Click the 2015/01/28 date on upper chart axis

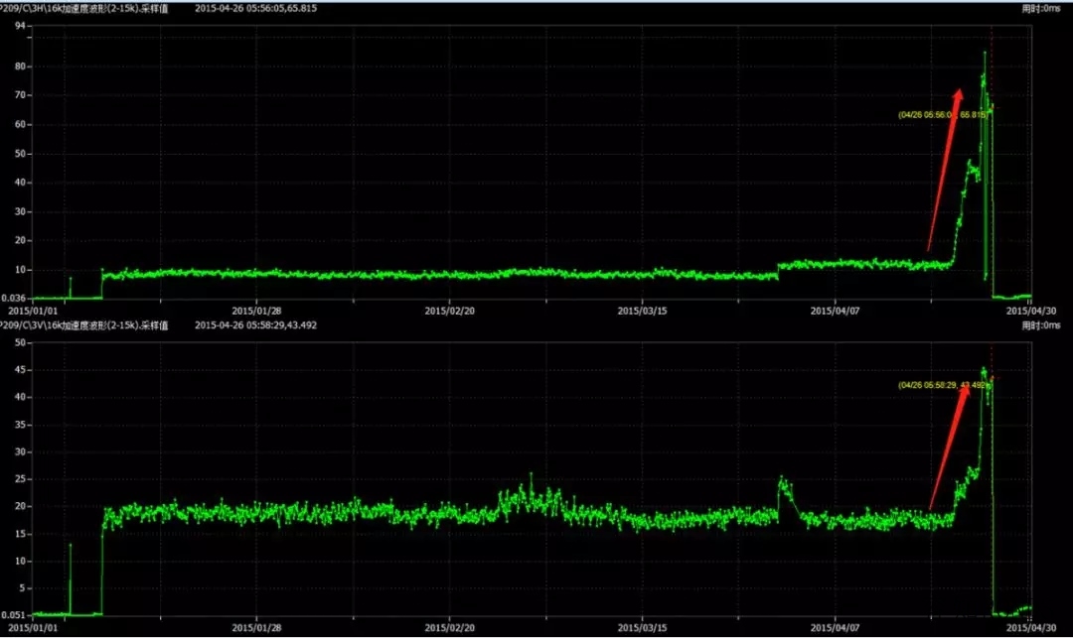coord(257,310)
